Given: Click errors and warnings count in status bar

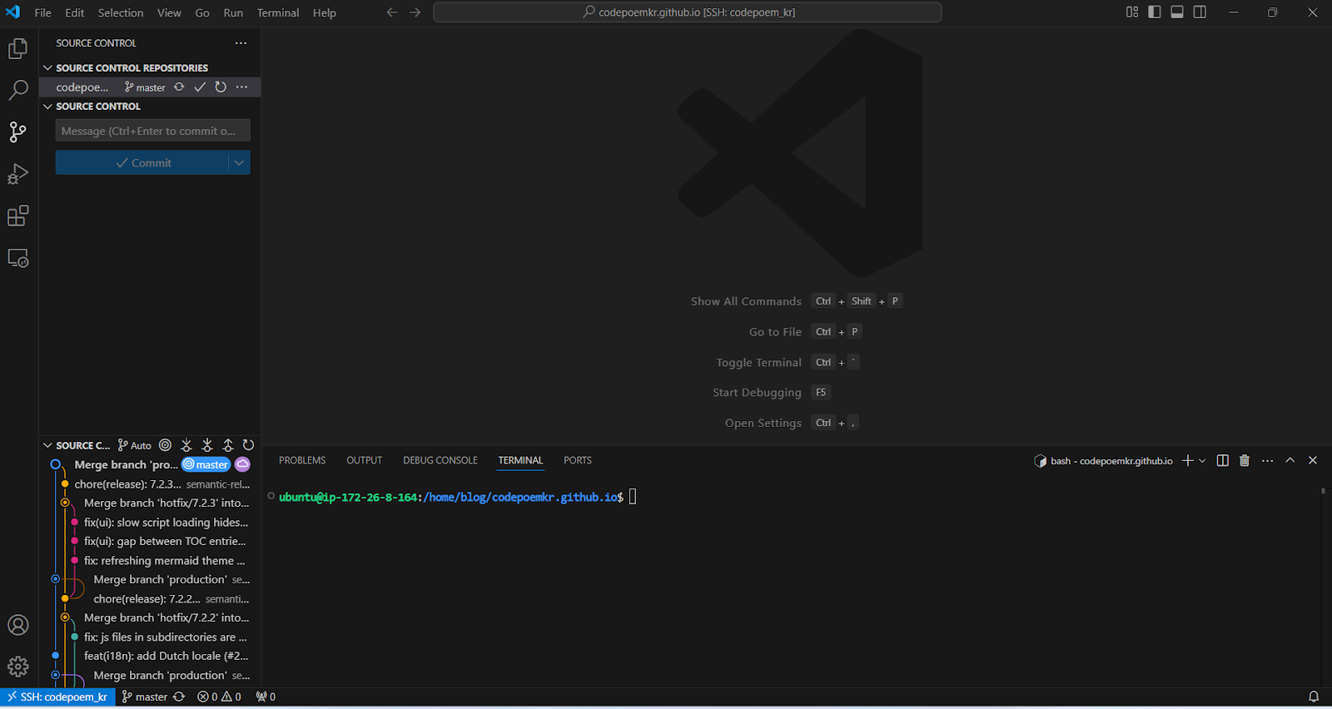Looking at the screenshot, I should tap(219, 697).
